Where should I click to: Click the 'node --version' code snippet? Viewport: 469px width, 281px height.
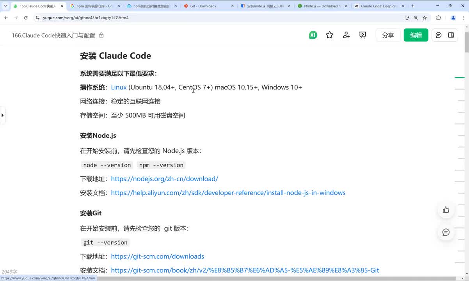coord(107,165)
